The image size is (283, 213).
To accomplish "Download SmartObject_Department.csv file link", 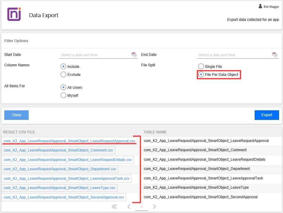I will click(x=60, y=169).
